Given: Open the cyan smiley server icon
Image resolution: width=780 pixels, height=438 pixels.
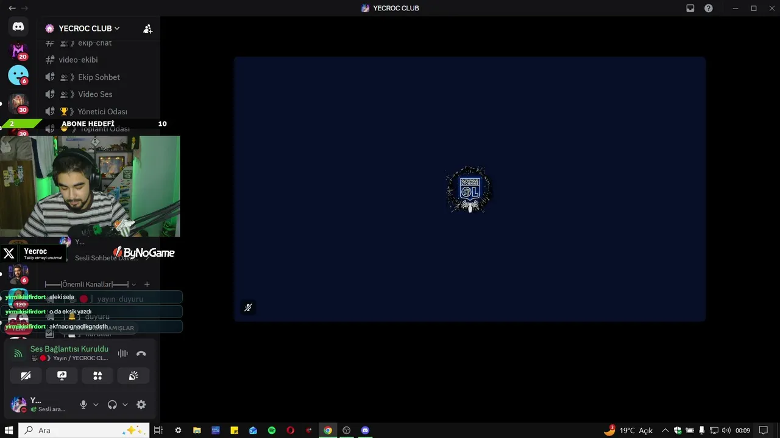Looking at the screenshot, I should click(x=18, y=75).
